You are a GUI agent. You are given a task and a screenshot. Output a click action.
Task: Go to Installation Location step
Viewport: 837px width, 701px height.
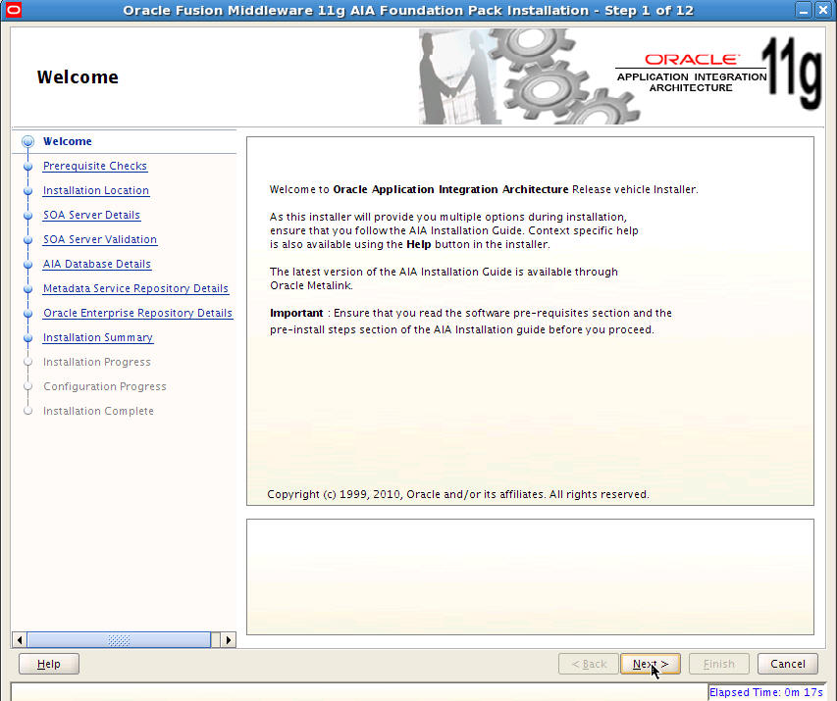[x=96, y=190]
